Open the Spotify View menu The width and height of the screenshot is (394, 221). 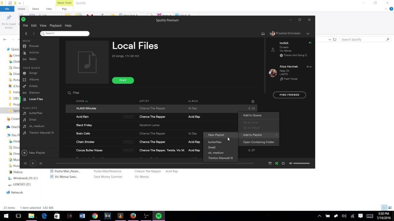pos(43,25)
